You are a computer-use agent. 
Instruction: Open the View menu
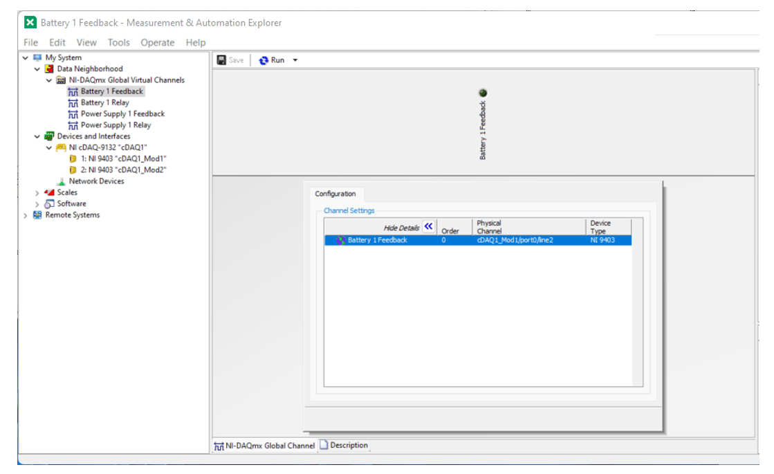tap(86, 42)
